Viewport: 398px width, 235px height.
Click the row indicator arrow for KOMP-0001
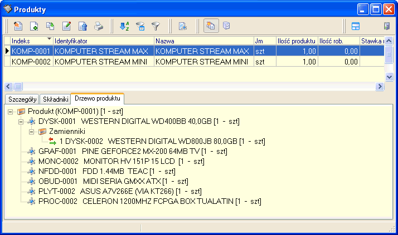point(7,51)
